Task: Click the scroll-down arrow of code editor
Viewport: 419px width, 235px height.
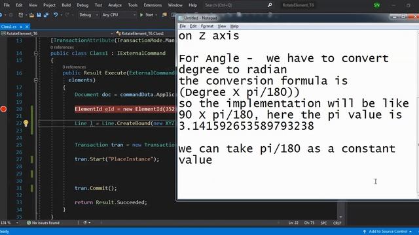Action: click(340, 217)
